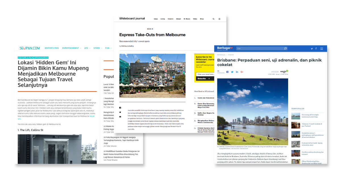
Task: Click the magnifier icon in Beritagar search
Action: [285, 48]
